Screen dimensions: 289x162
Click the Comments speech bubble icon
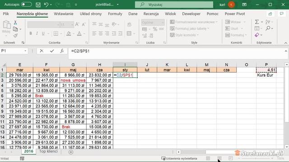tap(281, 14)
